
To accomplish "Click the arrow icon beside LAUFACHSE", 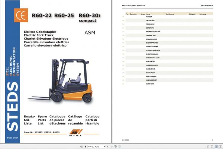I will [123, 20].
